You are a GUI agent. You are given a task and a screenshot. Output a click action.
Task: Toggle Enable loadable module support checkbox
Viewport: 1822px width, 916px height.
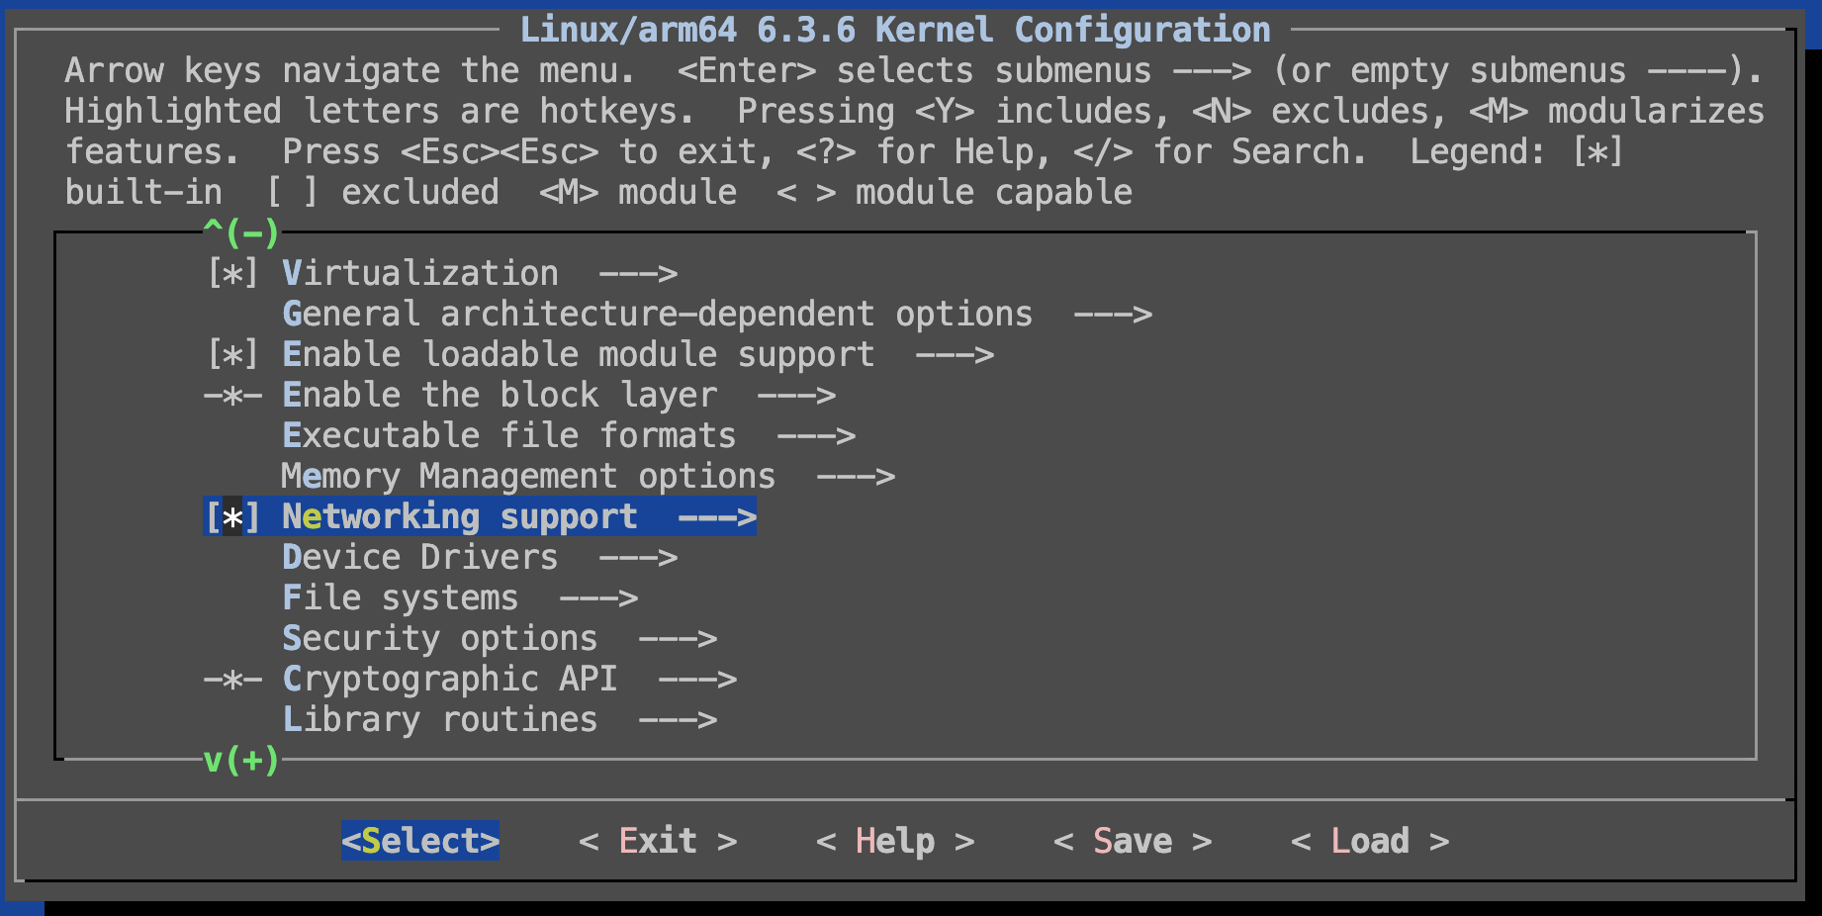(232, 354)
